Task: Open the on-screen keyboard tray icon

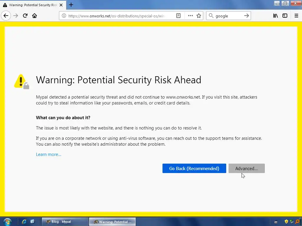Action: coord(276,222)
